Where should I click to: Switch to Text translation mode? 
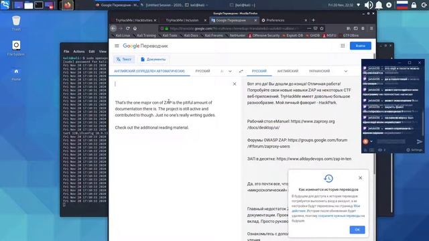124,60
